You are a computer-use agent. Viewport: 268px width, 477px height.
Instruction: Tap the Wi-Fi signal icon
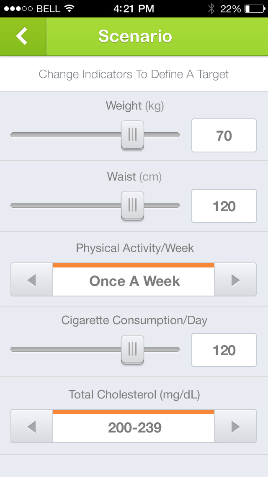[x=70, y=8]
